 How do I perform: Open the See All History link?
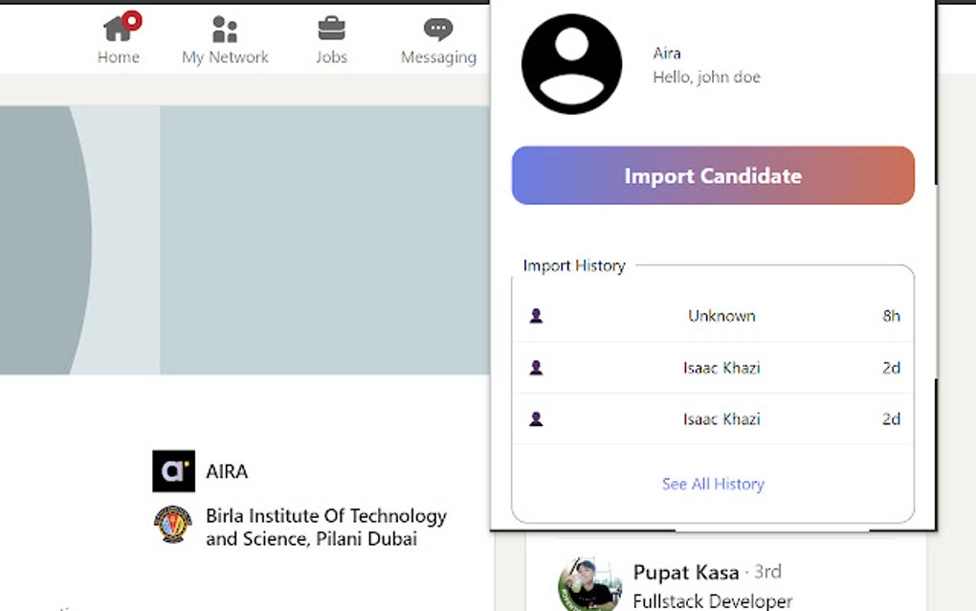tap(713, 485)
